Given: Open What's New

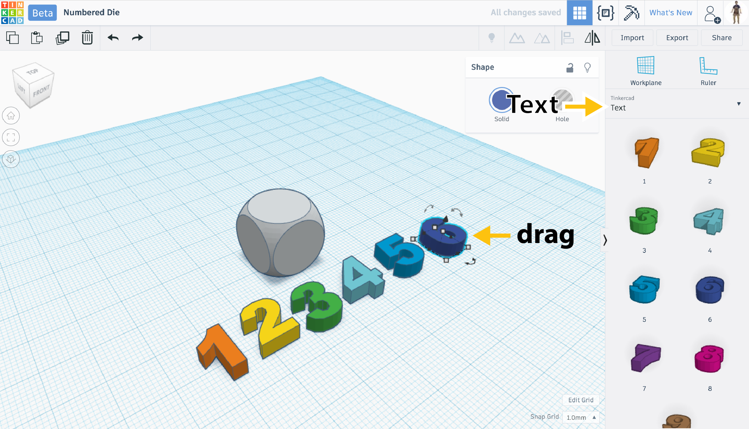Looking at the screenshot, I should 671,12.
